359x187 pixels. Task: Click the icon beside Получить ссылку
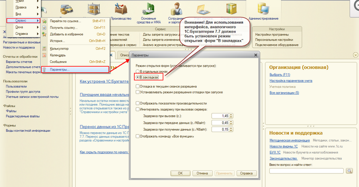(45, 28)
